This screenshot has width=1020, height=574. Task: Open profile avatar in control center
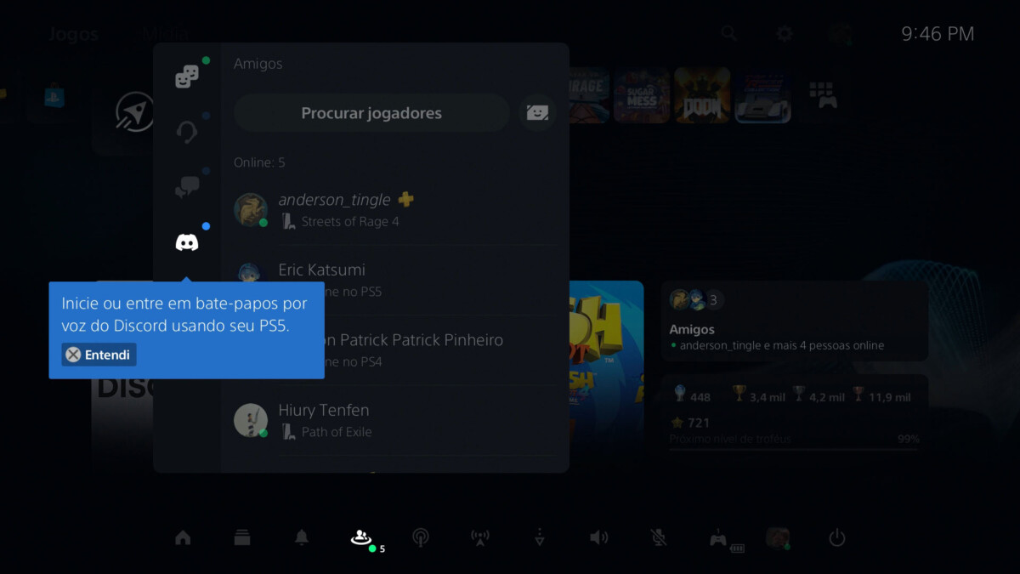[777, 537]
